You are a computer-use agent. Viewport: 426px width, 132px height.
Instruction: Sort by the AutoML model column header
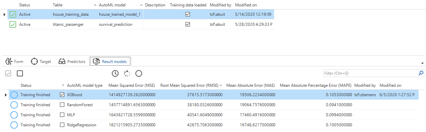pyautogui.click(x=113, y=5)
